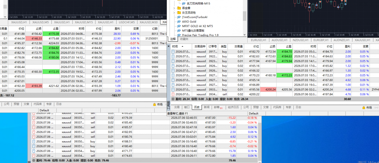Viewport: 379px width, 163px height.
Task: Click the 吞金兽 folder icon
Action: (x=179, y=8)
